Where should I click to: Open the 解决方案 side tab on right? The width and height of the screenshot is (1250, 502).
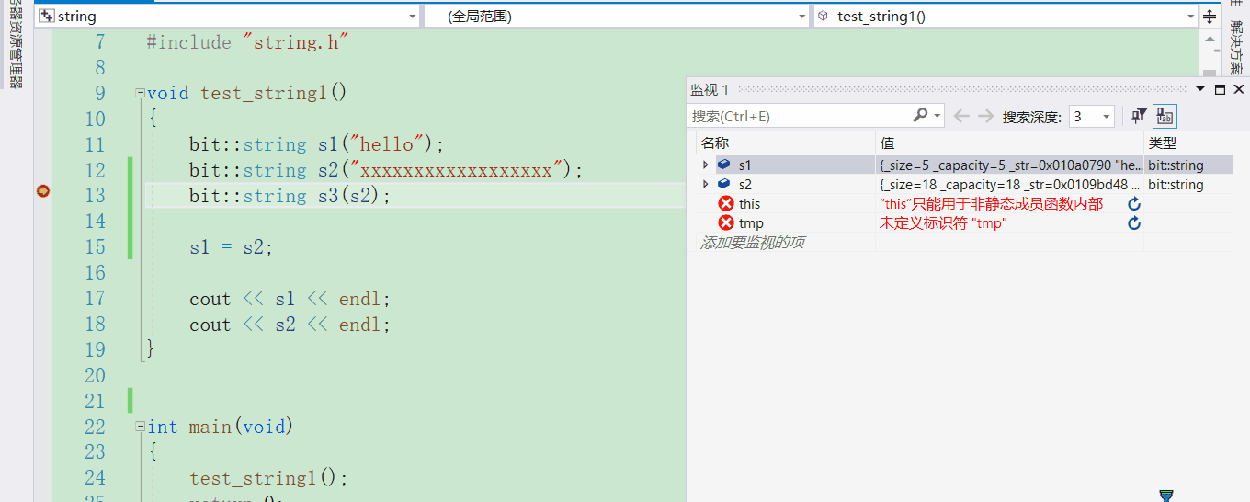tap(1237, 46)
